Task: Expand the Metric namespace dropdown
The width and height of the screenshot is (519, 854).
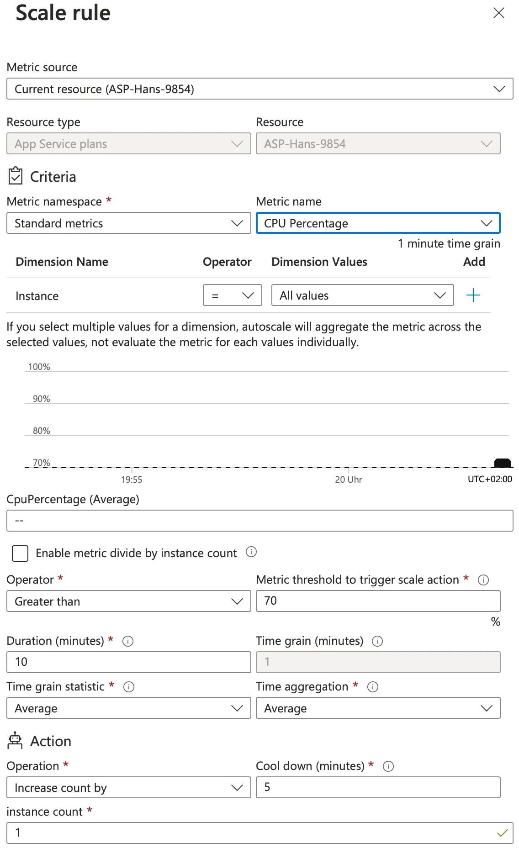Action: pos(128,223)
